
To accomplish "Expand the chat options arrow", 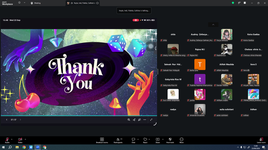I will [x=138, y=139].
